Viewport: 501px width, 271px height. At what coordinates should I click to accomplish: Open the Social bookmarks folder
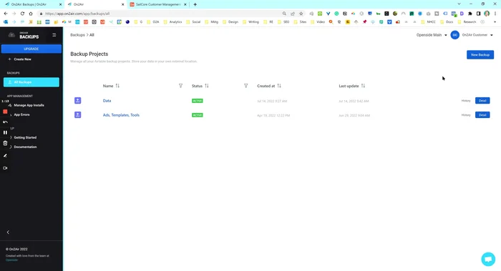coord(194,22)
